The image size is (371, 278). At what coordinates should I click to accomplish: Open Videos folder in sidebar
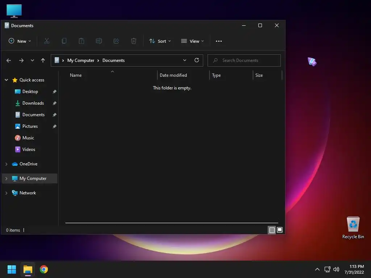[x=29, y=149]
